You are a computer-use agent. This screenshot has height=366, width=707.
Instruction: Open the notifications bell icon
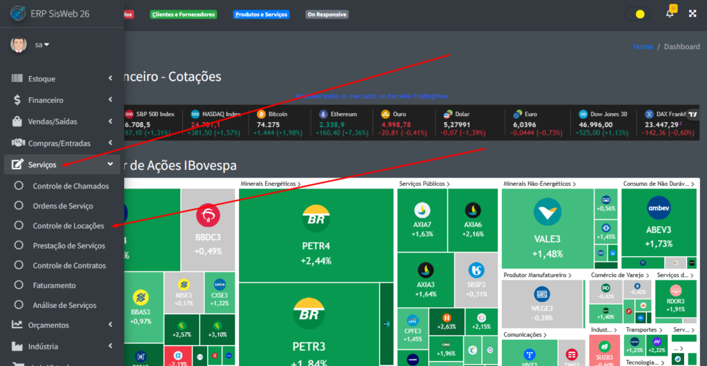670,14
